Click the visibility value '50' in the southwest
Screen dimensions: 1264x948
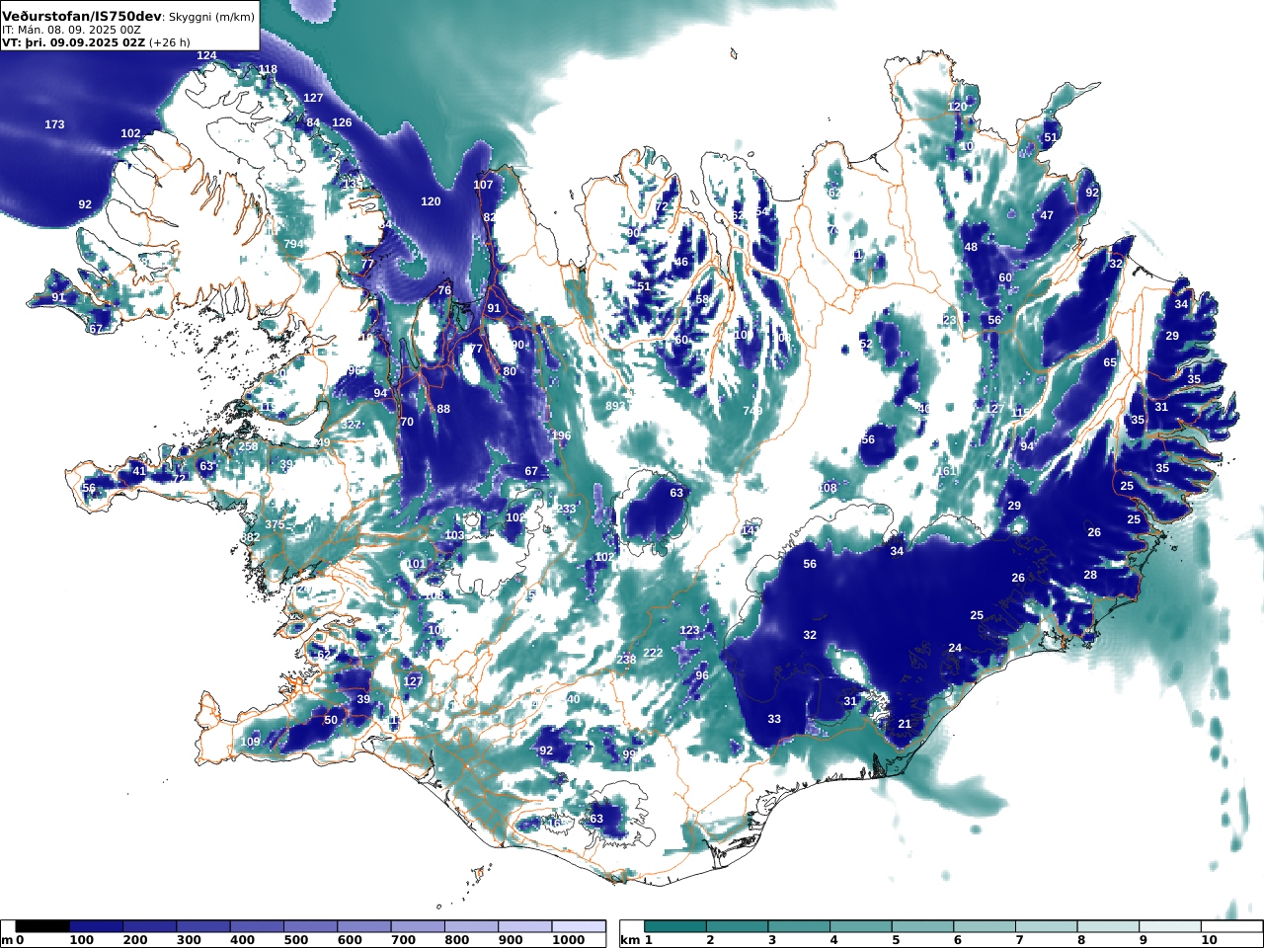pyautogui.click(x=331, y=720)
